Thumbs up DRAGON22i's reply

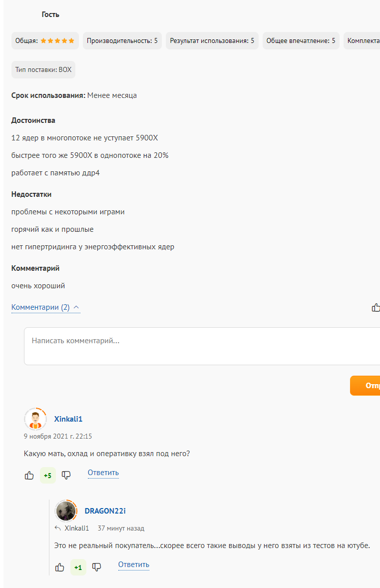(x=60, y=568)
